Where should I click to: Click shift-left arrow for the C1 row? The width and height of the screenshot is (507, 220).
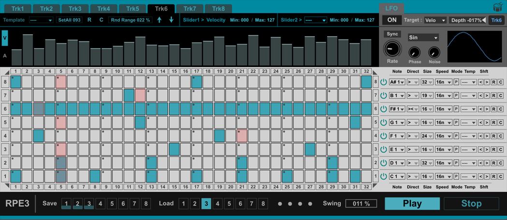click(x=481, y=177)
